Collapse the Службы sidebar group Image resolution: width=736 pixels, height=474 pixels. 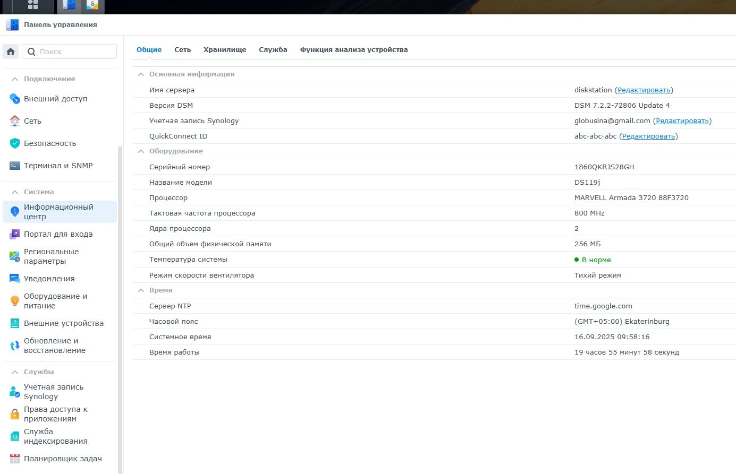15,372
